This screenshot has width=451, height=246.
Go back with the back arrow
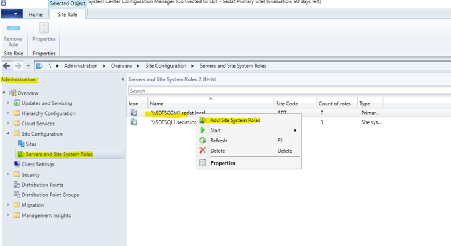(6, 66)
